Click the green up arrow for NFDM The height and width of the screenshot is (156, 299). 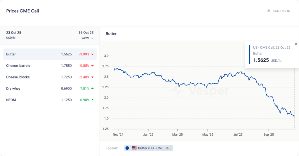tap(93, 100)
